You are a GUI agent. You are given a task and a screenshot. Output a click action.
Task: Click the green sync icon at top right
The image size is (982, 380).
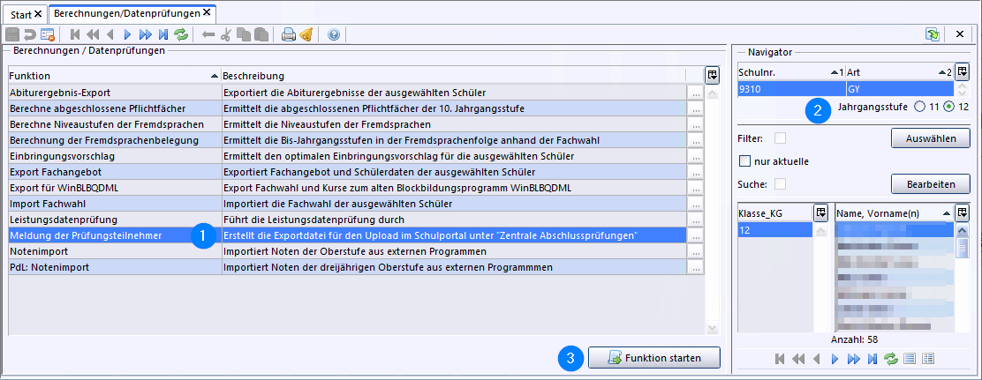tap(933, 34)
